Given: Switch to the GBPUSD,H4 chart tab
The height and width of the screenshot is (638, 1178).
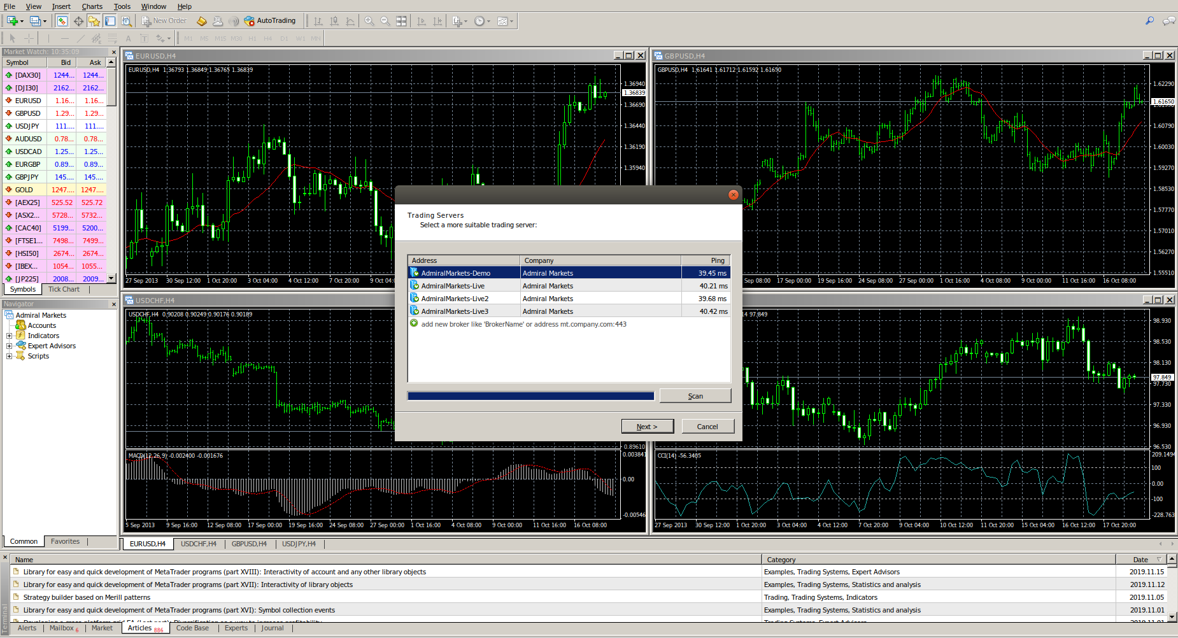Looking at the screenshot, I should tap(248, 544).
